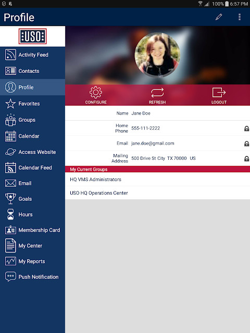Screen dimensions: 250x333
Task: Open Hours hourglass icon
Action: point(10,214)
